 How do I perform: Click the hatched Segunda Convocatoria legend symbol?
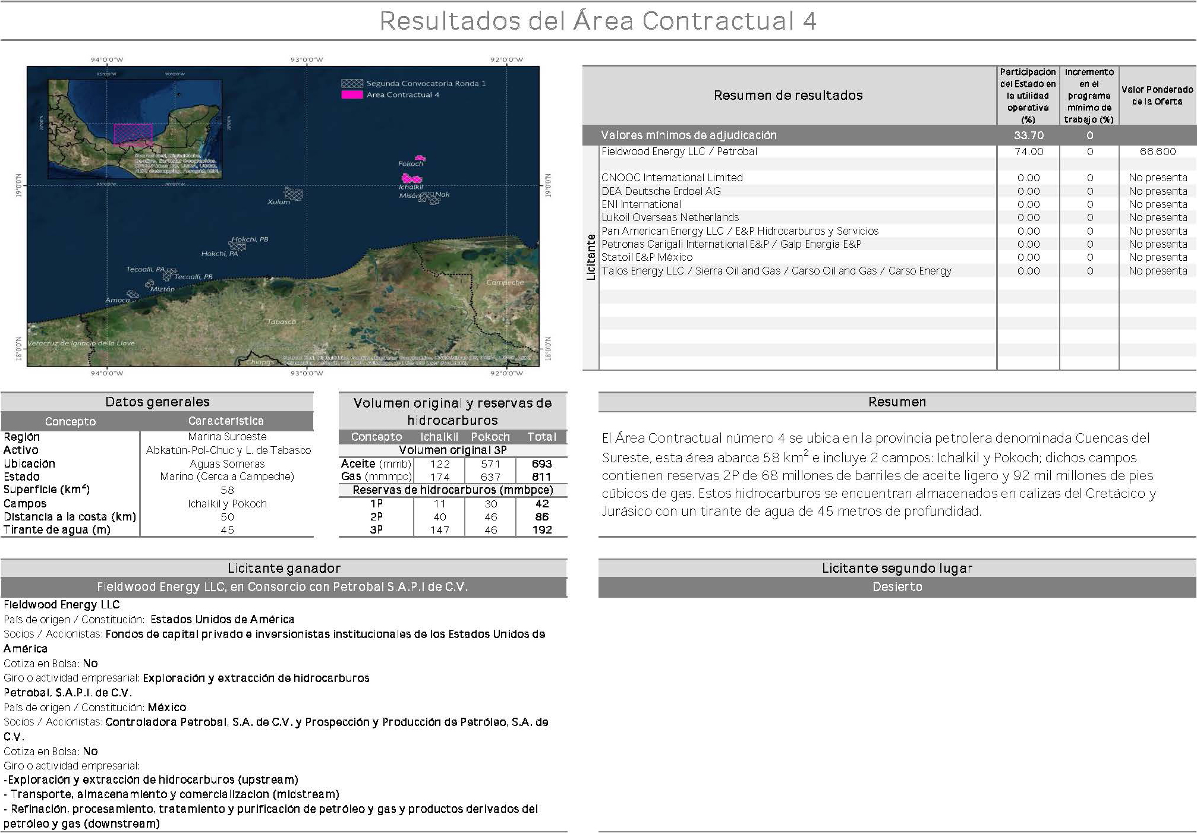click(x=352, y=84)
